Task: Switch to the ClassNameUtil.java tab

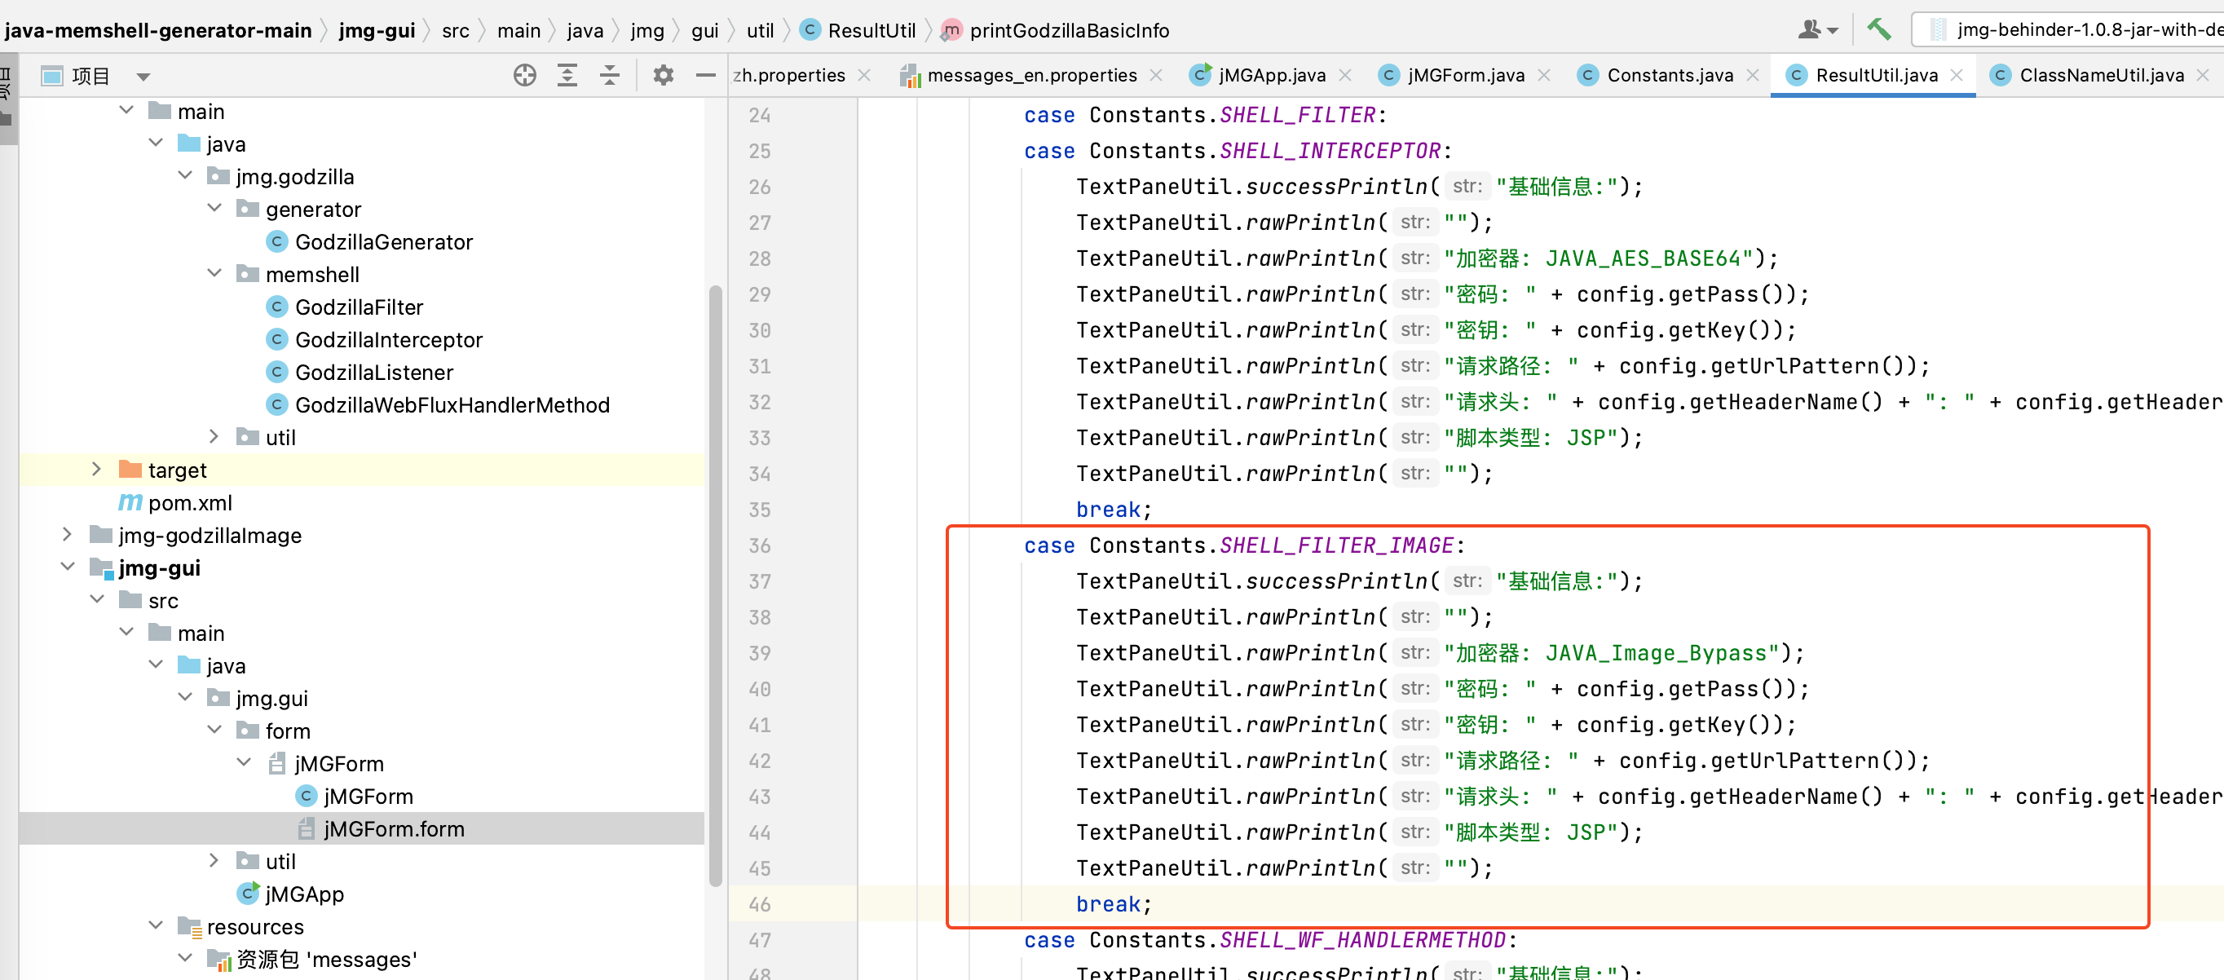Action: click(x=2101, y=75)
